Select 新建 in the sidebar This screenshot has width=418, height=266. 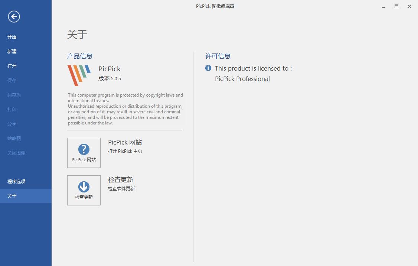coord(26,51)
